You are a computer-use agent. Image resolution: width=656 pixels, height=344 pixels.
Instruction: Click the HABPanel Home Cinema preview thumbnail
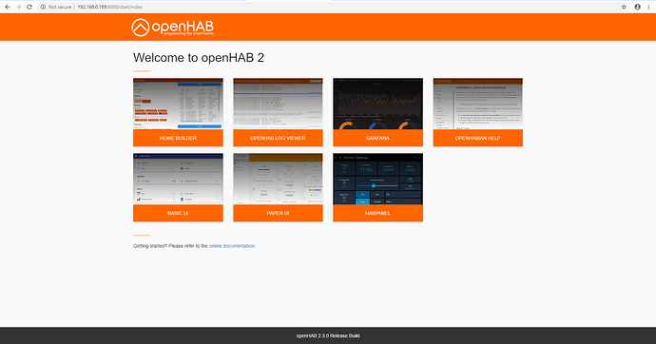pyautogui.click(x=377, y=179)
